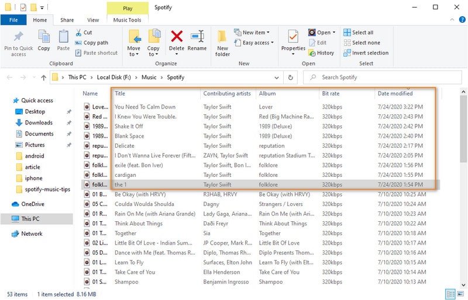Go forward with the forward arrow
The image size is (468, 300).
click(23, 78)
